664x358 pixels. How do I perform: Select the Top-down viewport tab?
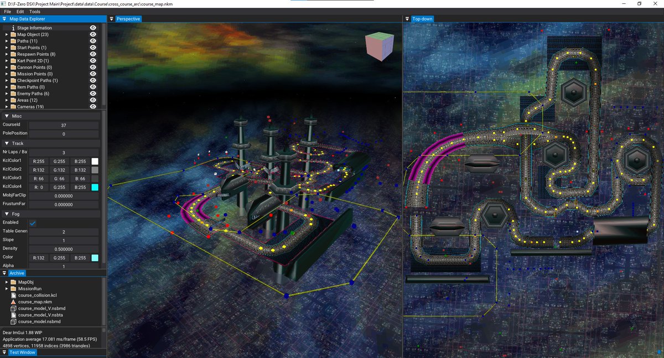422,19
